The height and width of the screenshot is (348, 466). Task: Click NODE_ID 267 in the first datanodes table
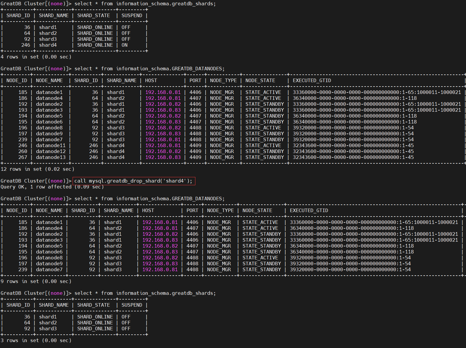coord(23,157)
